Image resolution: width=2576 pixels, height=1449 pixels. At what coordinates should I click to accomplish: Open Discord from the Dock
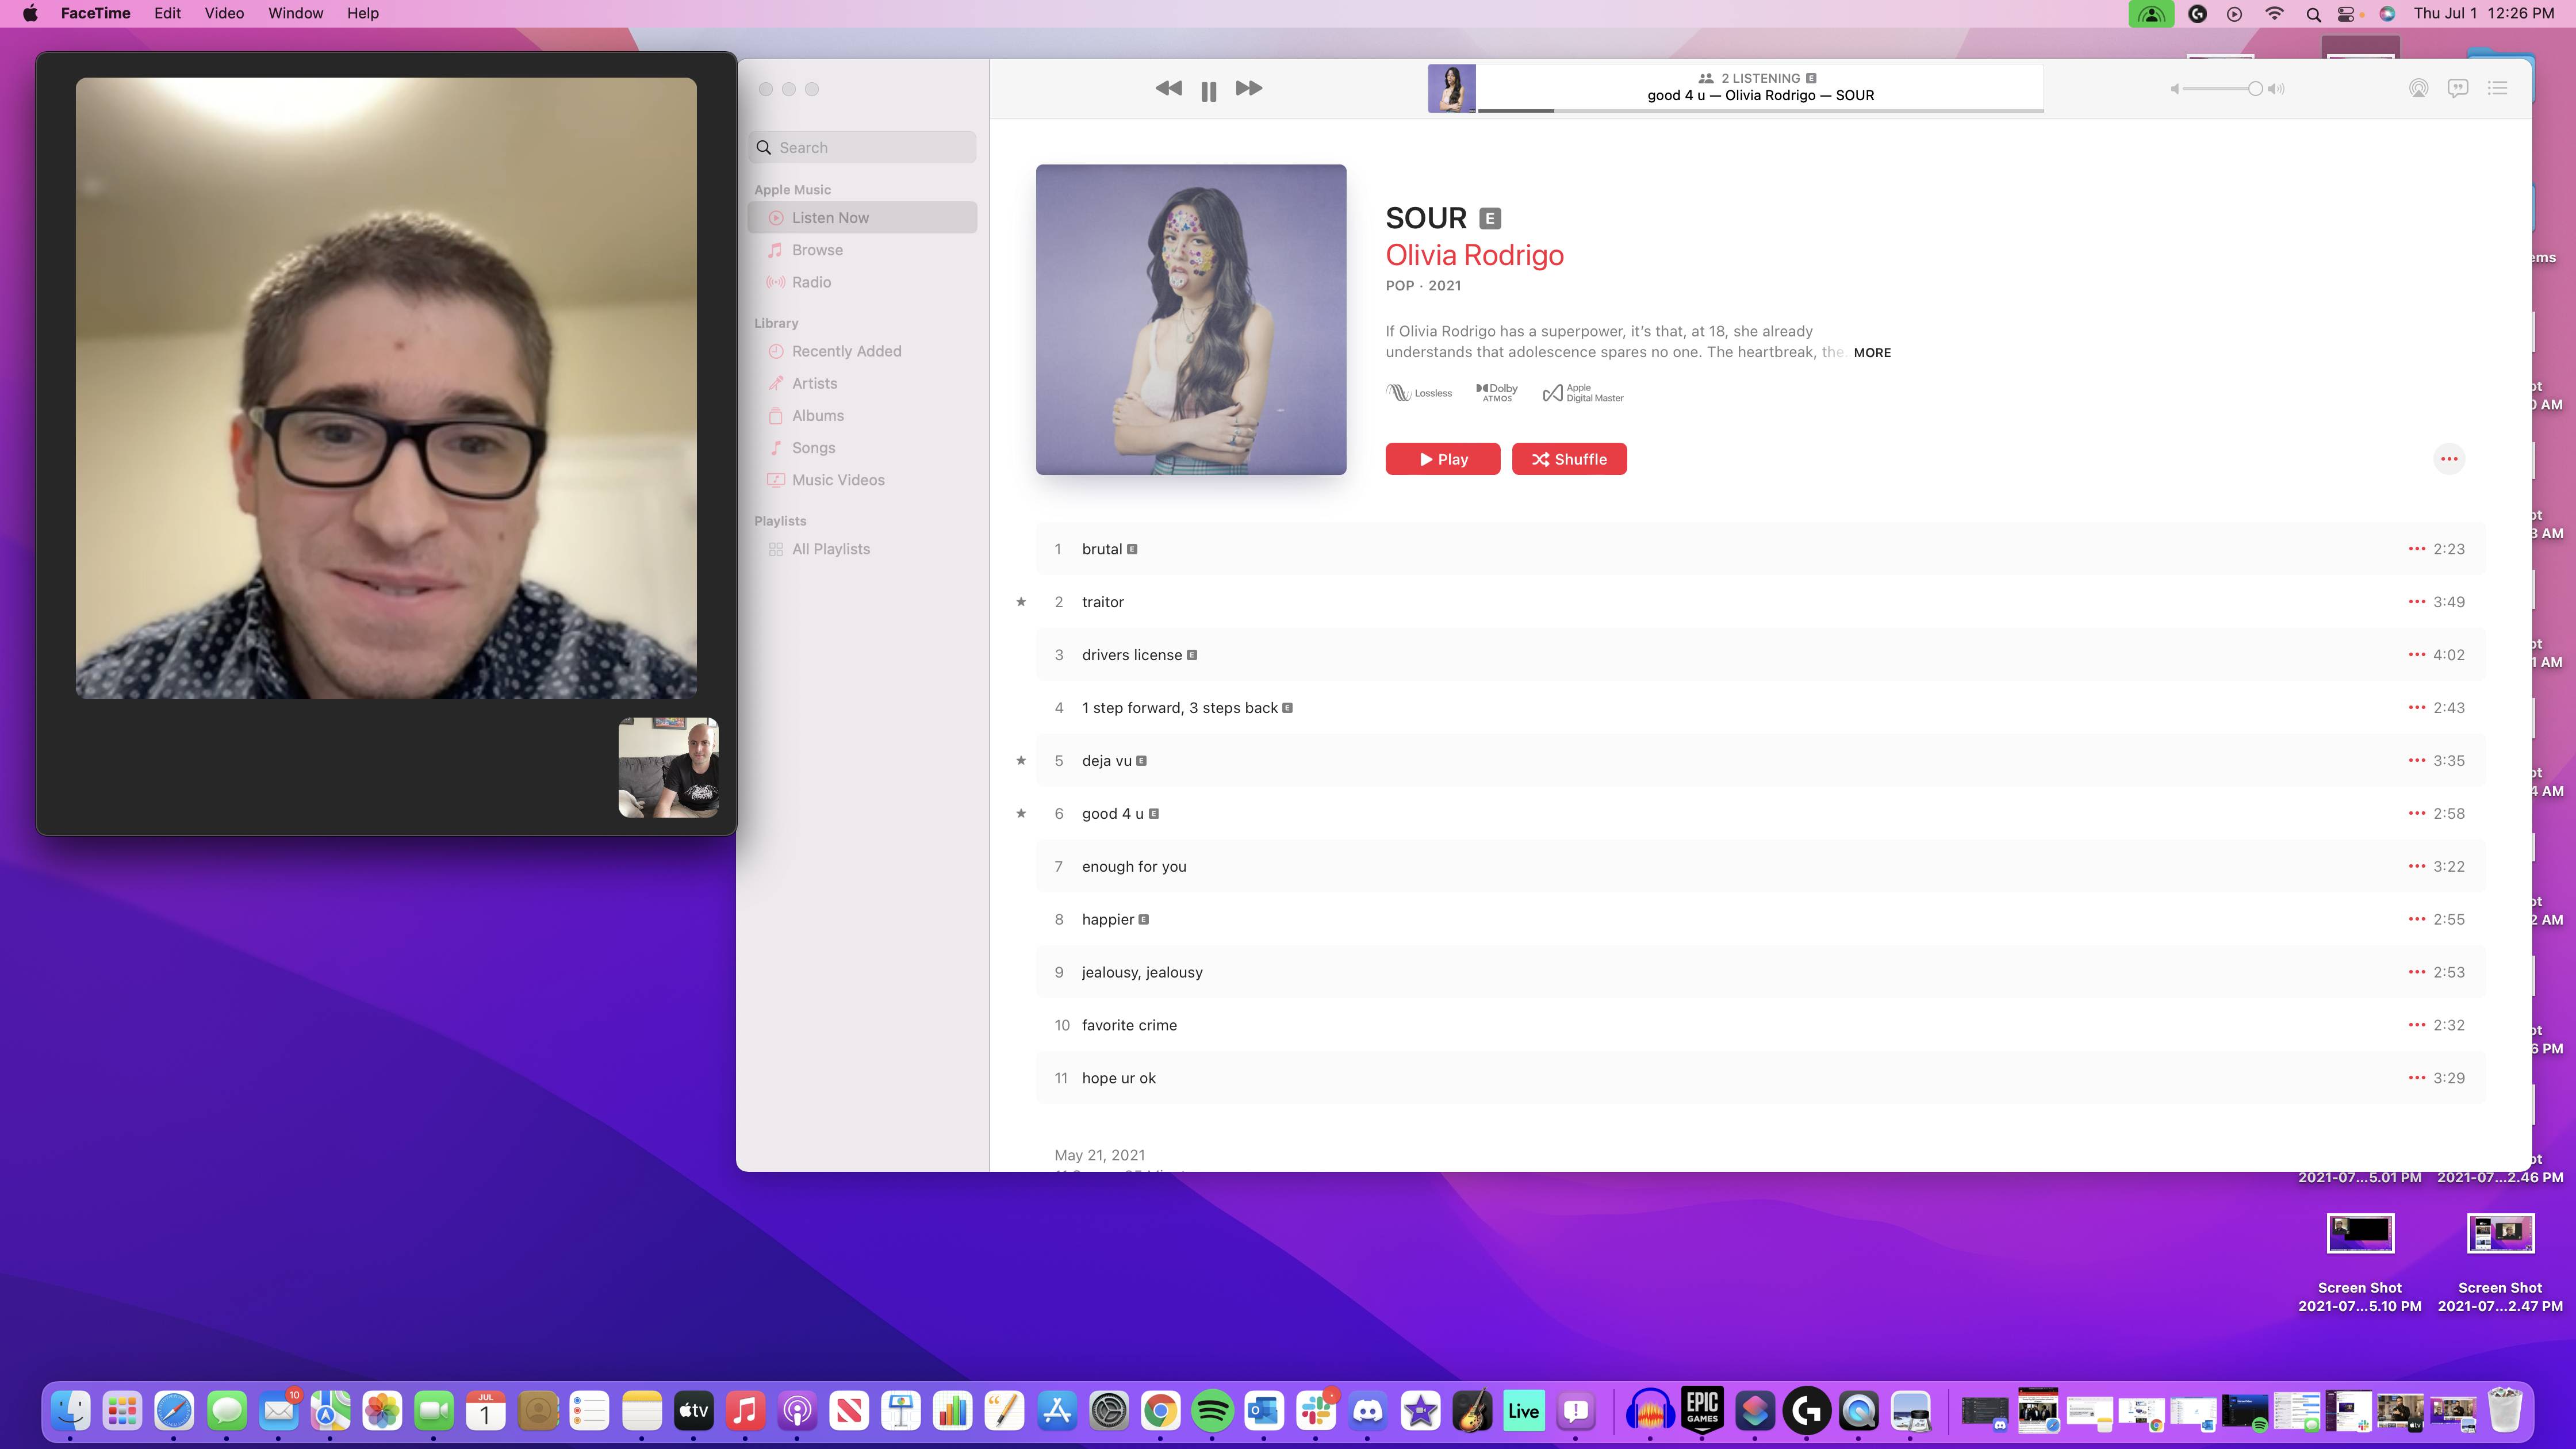click(1368, 1411)
